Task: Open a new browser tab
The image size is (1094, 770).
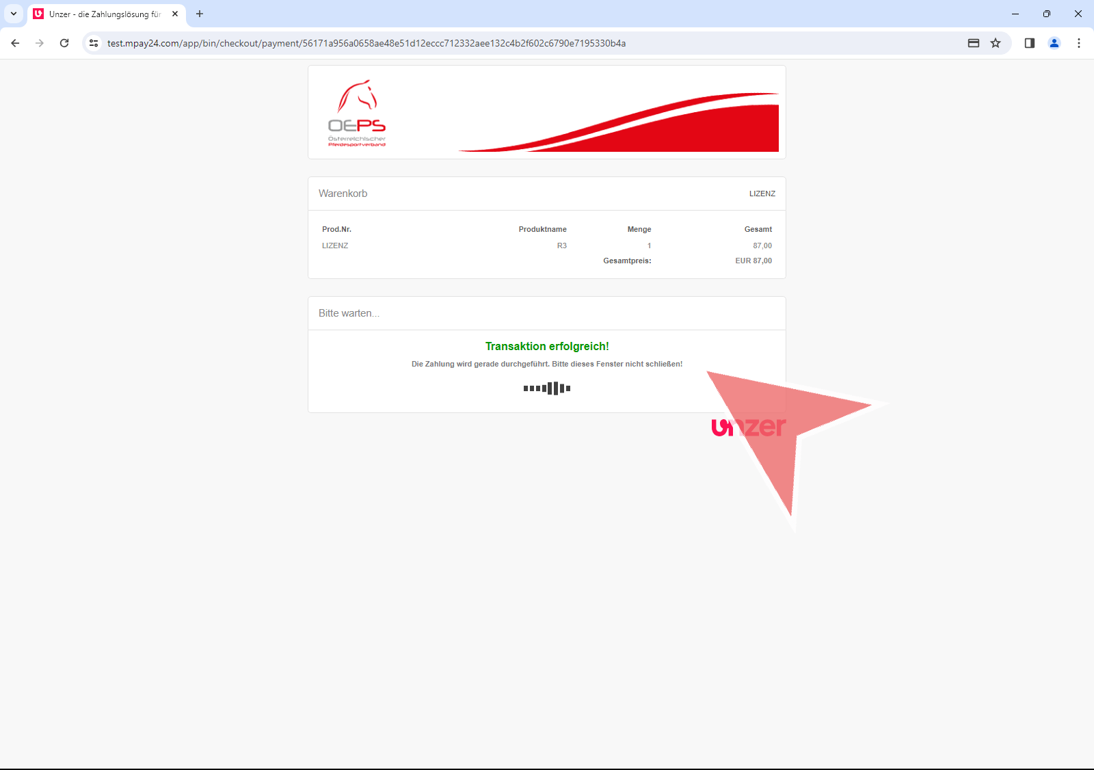Action: (x=200, y=14)
